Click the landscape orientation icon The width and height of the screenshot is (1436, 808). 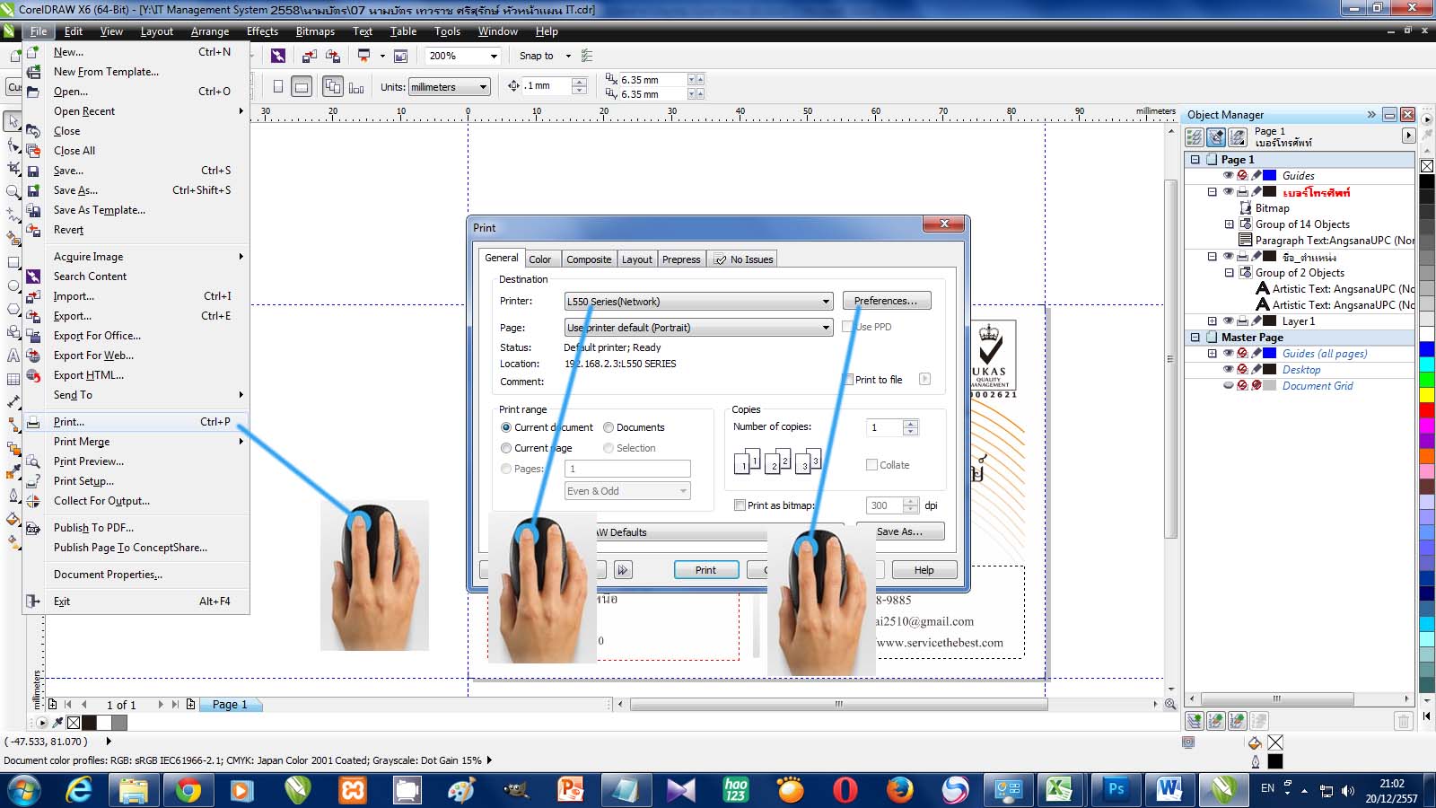click(x=302, y=87)
